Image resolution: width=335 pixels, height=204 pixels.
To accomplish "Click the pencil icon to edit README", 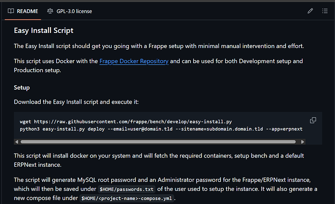I will (310, 11).
